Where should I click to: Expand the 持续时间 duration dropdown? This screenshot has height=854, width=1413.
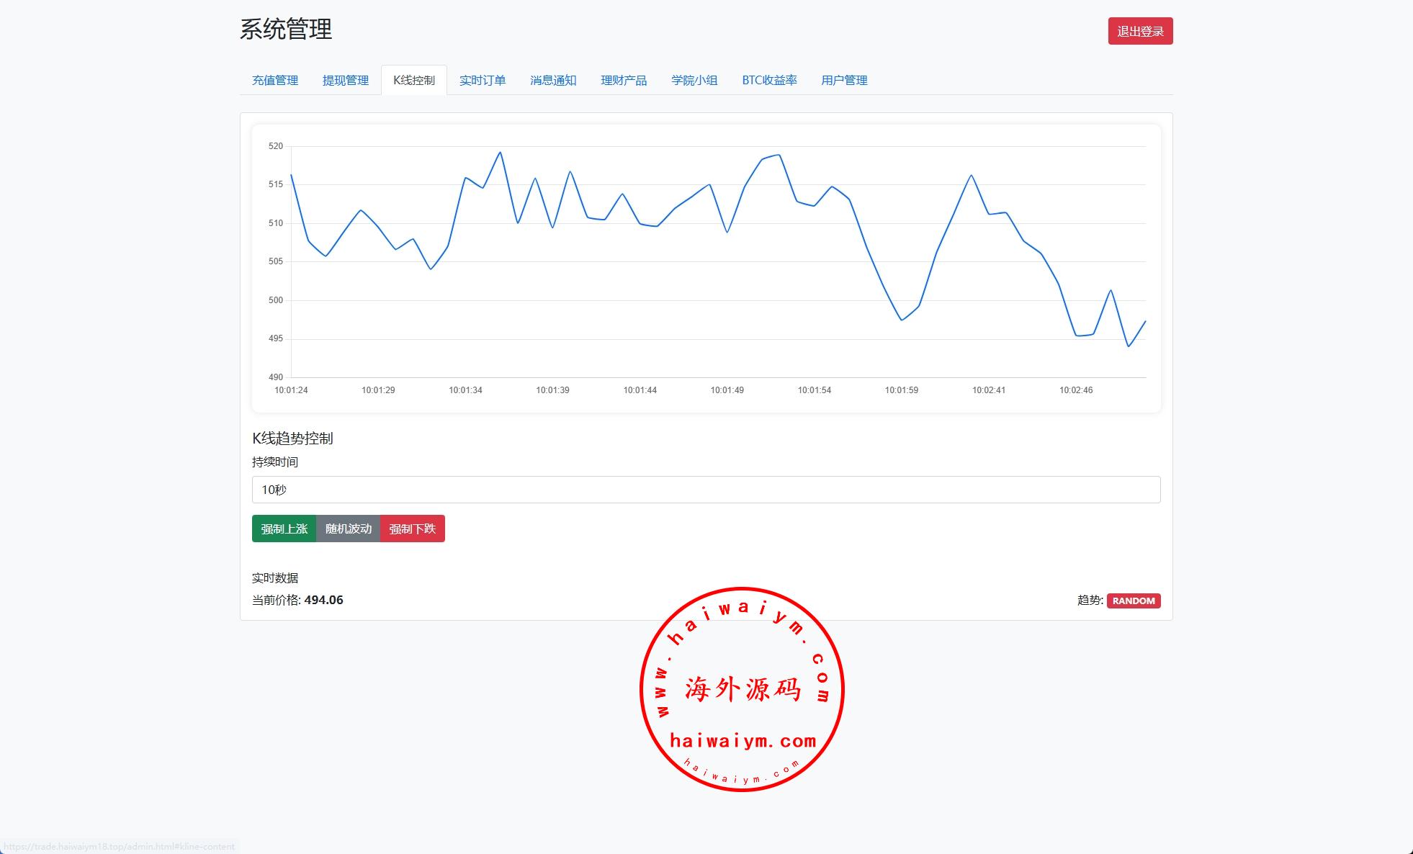705,490
